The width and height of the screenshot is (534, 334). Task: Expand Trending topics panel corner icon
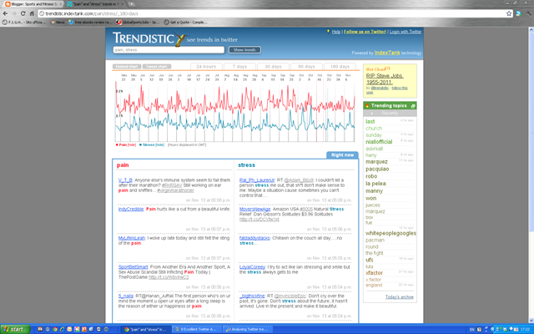click(413, 106)
